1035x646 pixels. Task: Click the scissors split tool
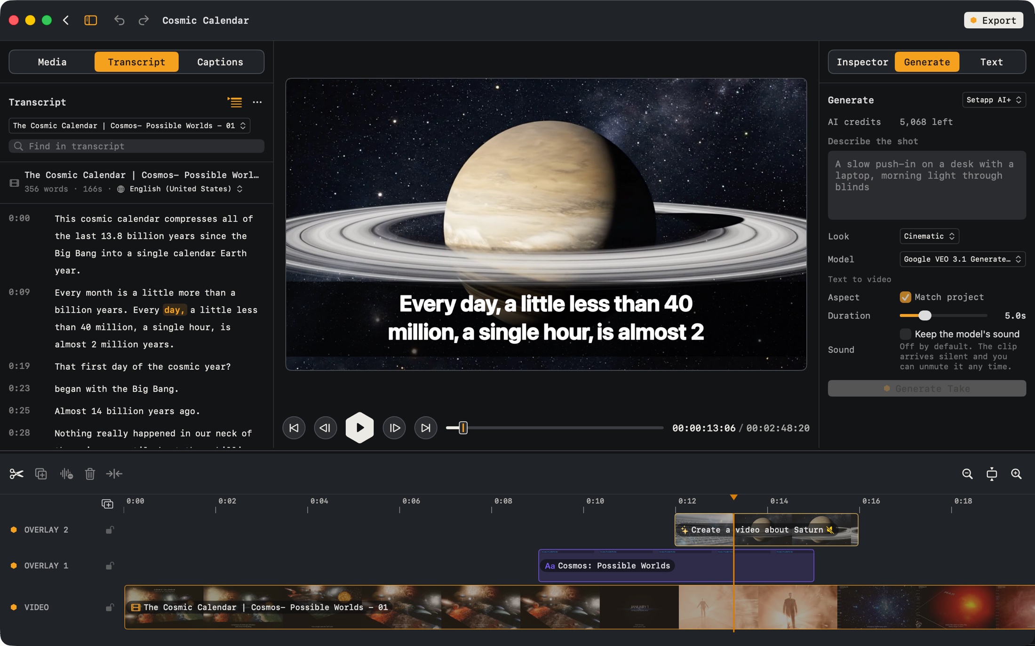coord(16,474)
